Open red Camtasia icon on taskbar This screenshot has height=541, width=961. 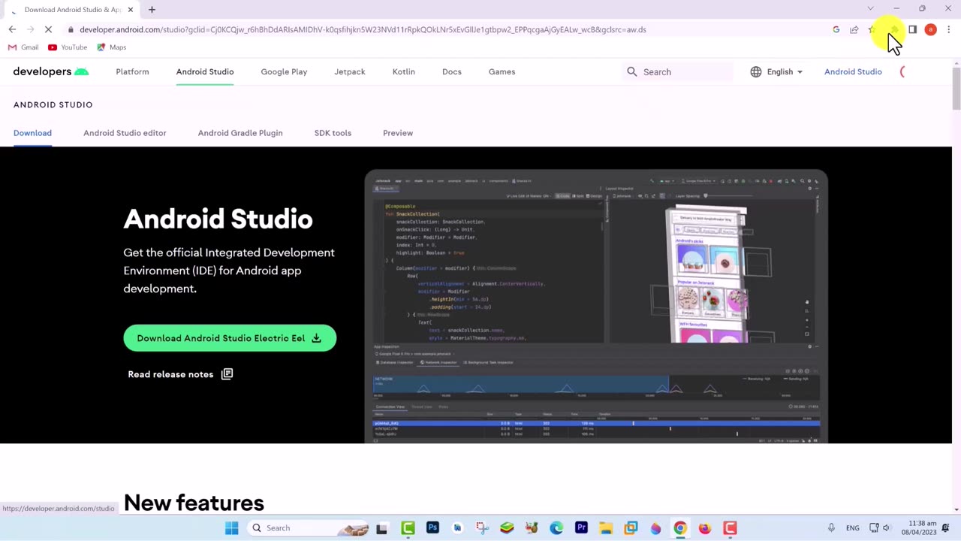(x=730, y=528)
